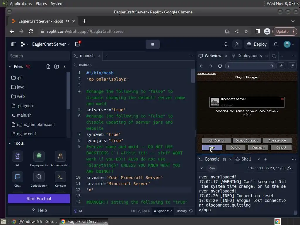This screenshot has width=300, height=225.
Task: Open the notifications bell
Action: coord(275,45)
